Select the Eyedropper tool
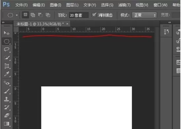 pos(7,74)
